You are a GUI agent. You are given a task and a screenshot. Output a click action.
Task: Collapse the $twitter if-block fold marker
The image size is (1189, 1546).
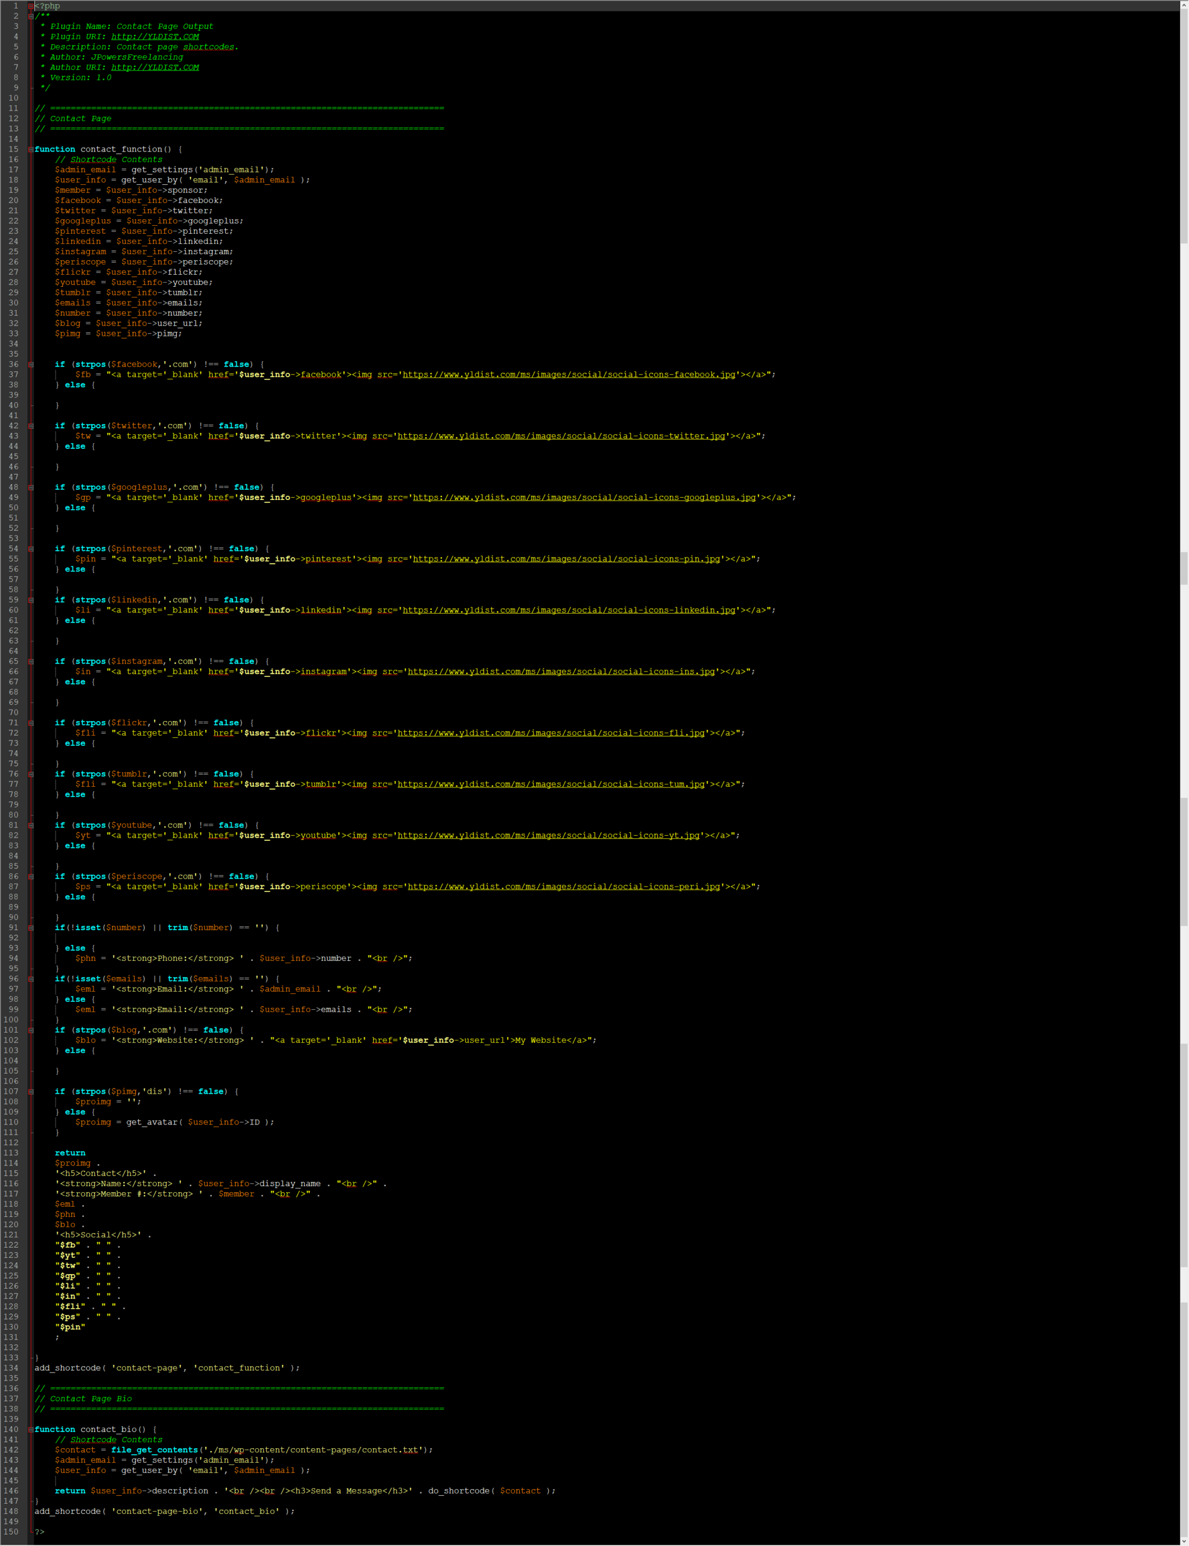[31, 426]
